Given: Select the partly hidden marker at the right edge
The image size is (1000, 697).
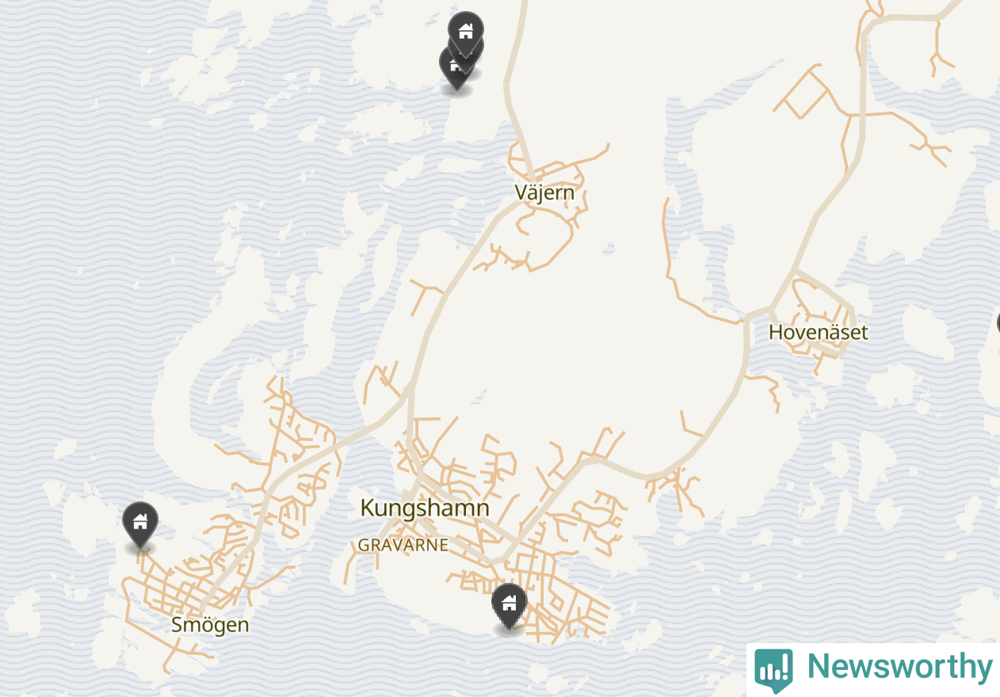Looking at the screenshot, I should point(998,325).
